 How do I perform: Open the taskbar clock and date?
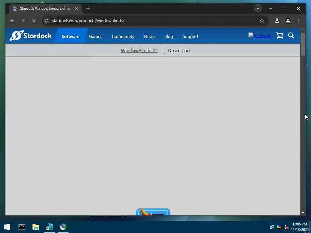point(300,227)
